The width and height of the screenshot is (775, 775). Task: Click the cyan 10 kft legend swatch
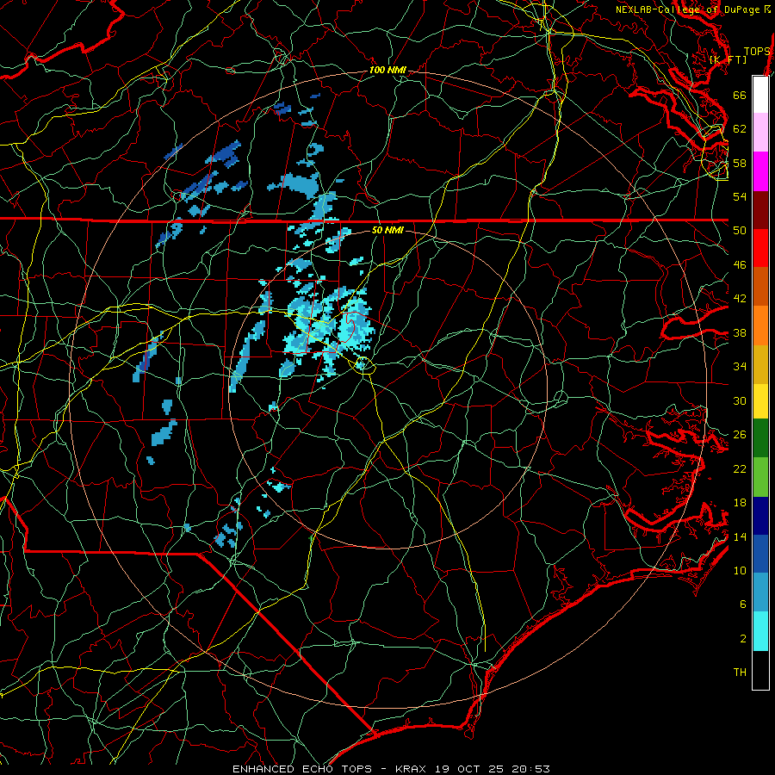pos(760,631)
